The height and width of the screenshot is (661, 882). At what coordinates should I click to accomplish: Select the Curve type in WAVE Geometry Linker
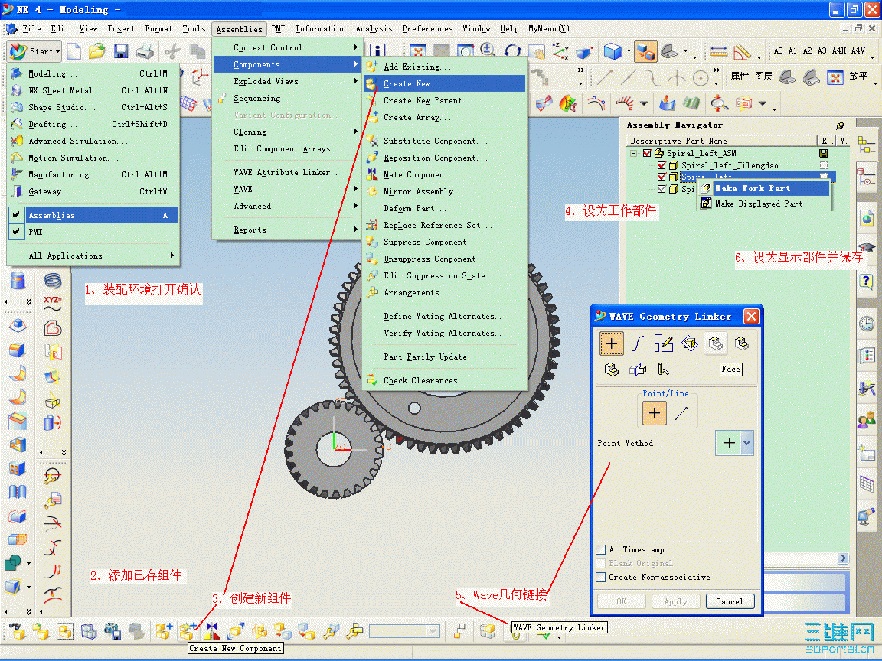pyautogui.click(x=638, y=344)
